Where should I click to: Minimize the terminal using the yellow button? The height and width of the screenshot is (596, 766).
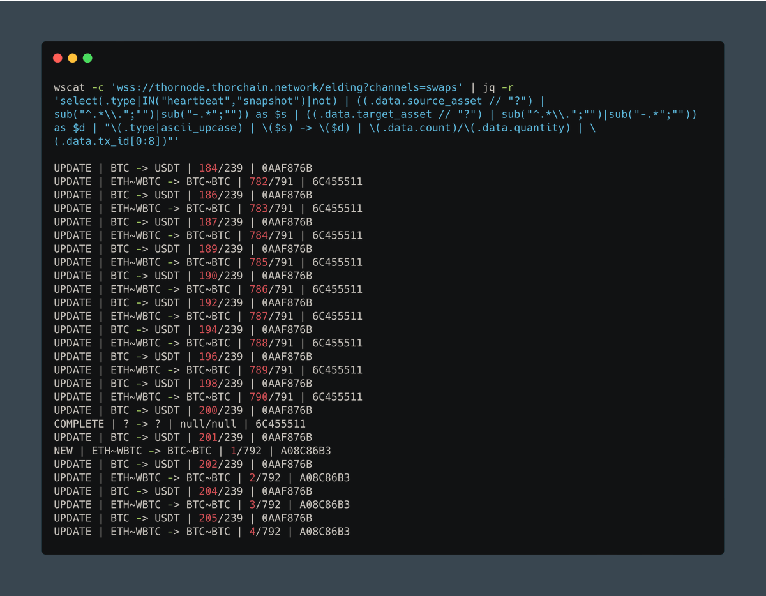coord(73,58)
